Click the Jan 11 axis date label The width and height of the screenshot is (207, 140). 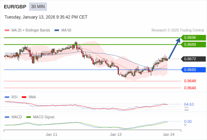(52, 134)
